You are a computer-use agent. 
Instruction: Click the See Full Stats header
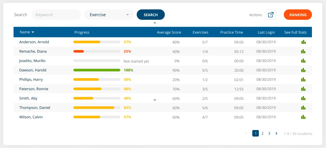click(x=296, y=32)
